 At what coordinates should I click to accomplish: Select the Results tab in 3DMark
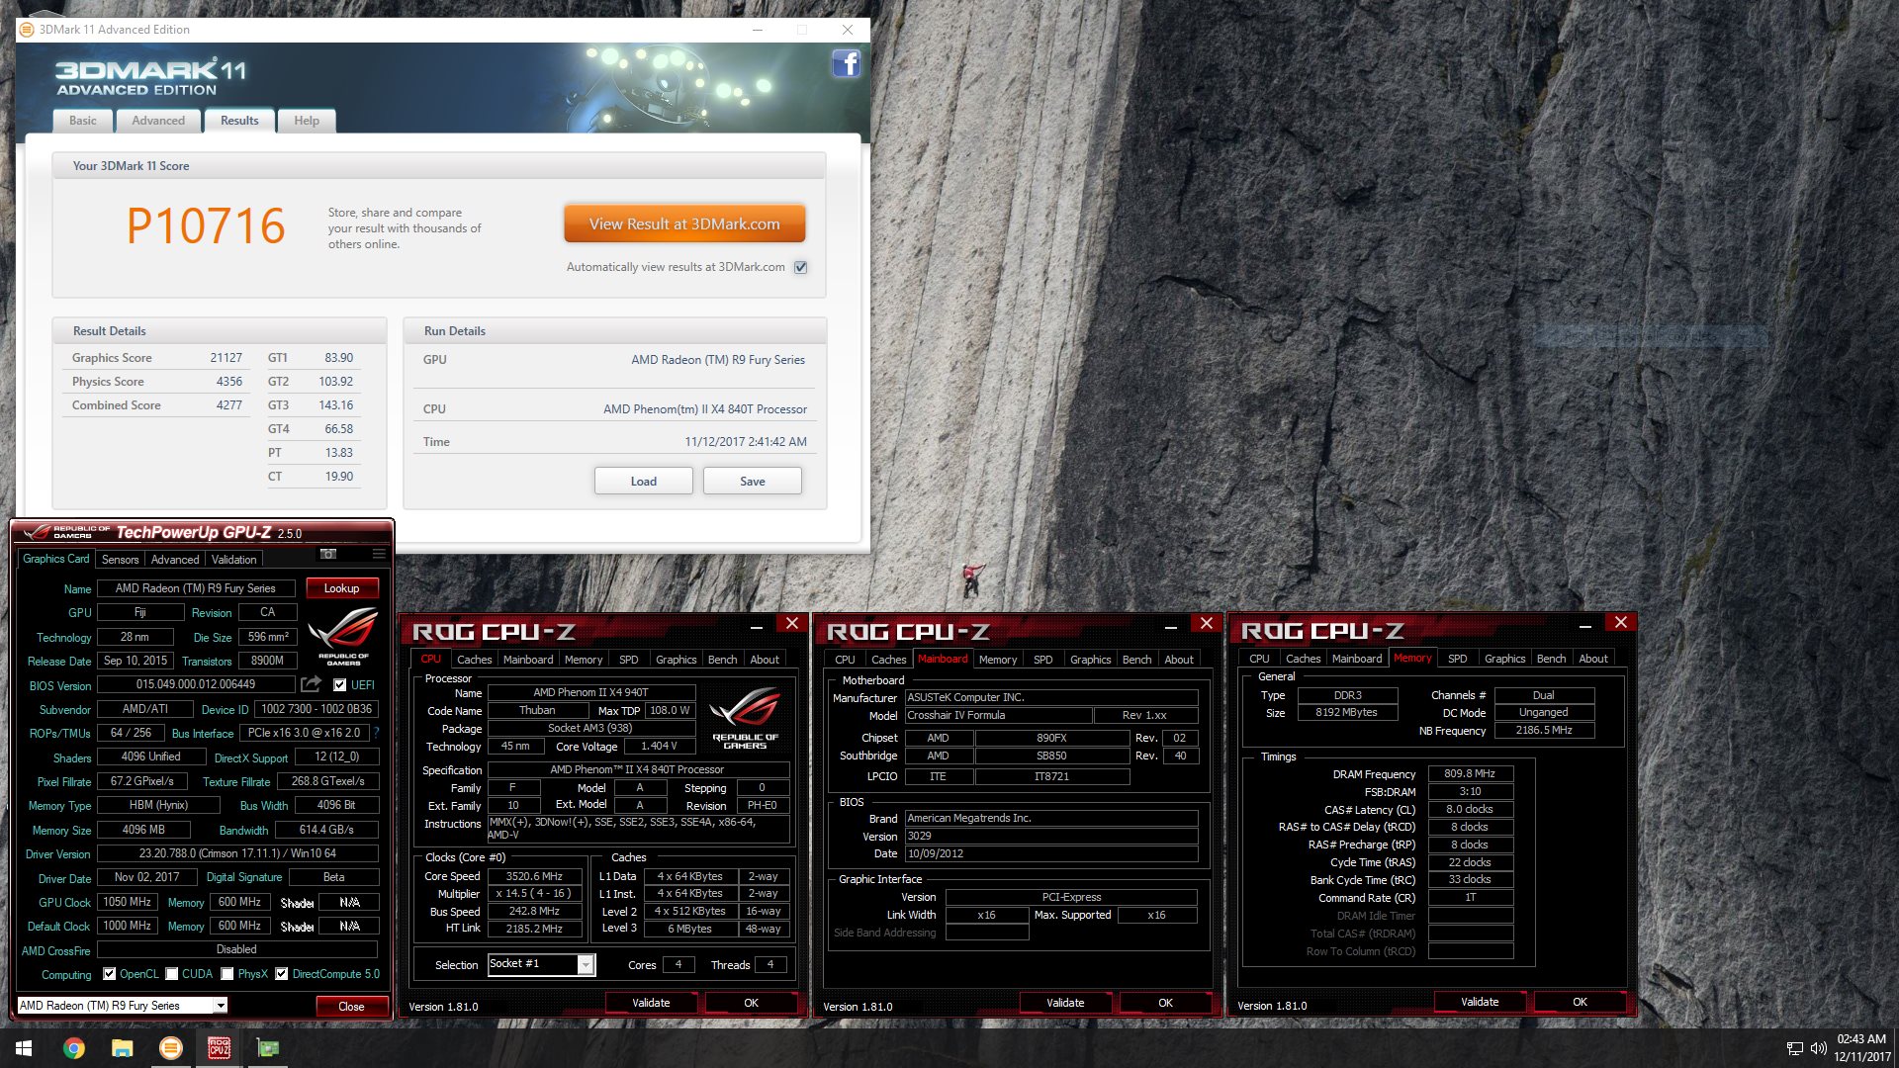tap(239, 121)
